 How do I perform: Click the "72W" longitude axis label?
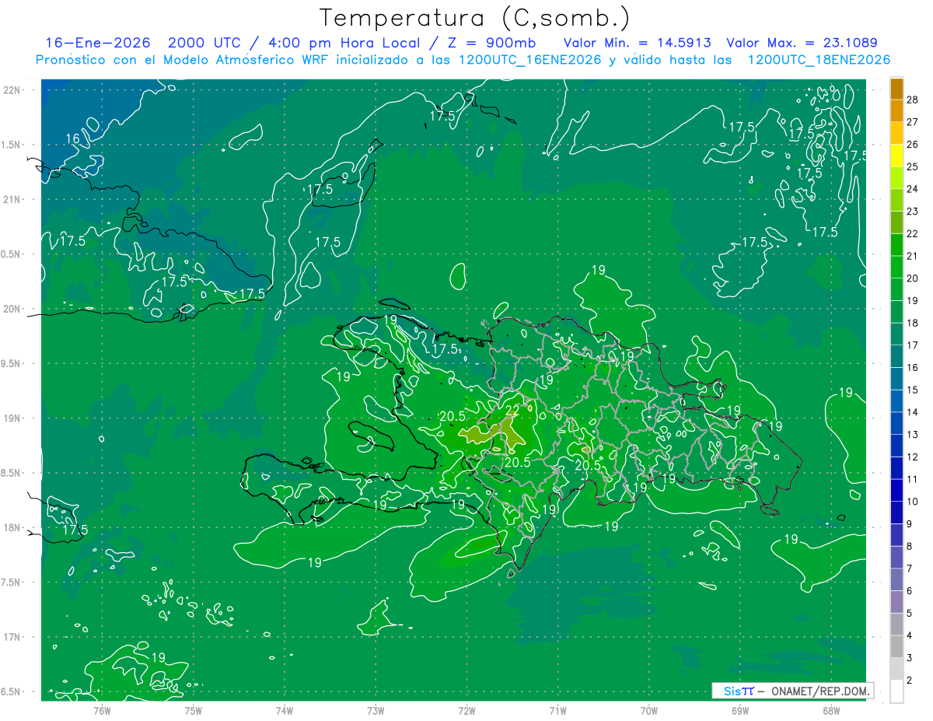[x=466, y=709]
